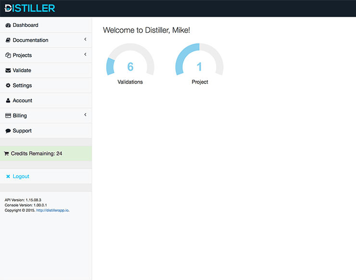Open the Documentation menu item

(46, 40)
